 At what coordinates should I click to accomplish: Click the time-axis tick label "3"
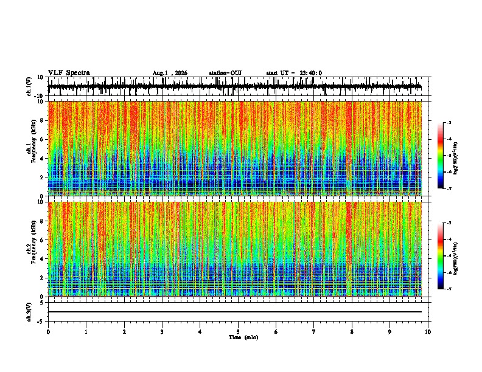(162, 332)
